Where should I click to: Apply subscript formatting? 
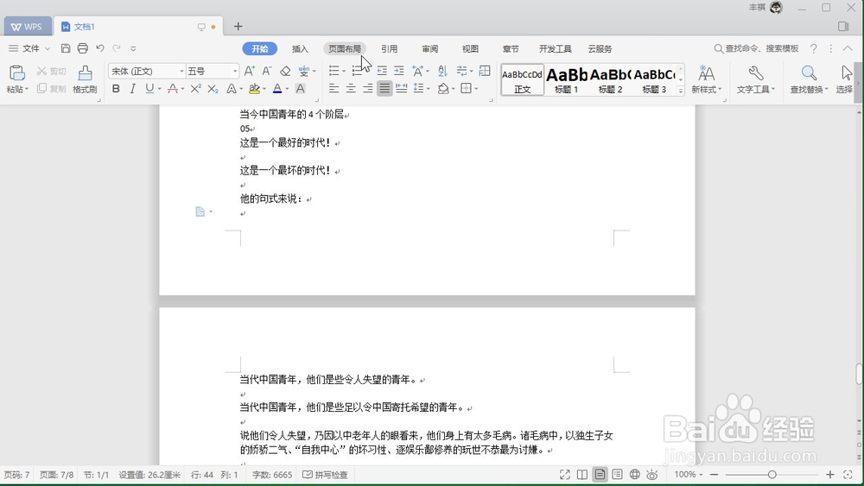click(x=213, y=89)
